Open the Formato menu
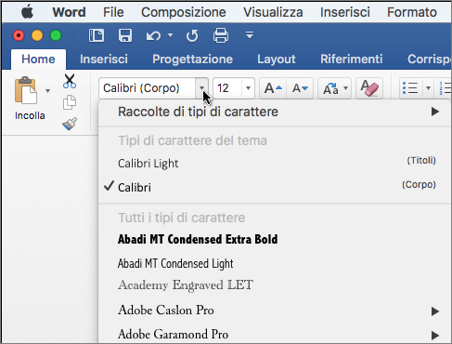 412,12
